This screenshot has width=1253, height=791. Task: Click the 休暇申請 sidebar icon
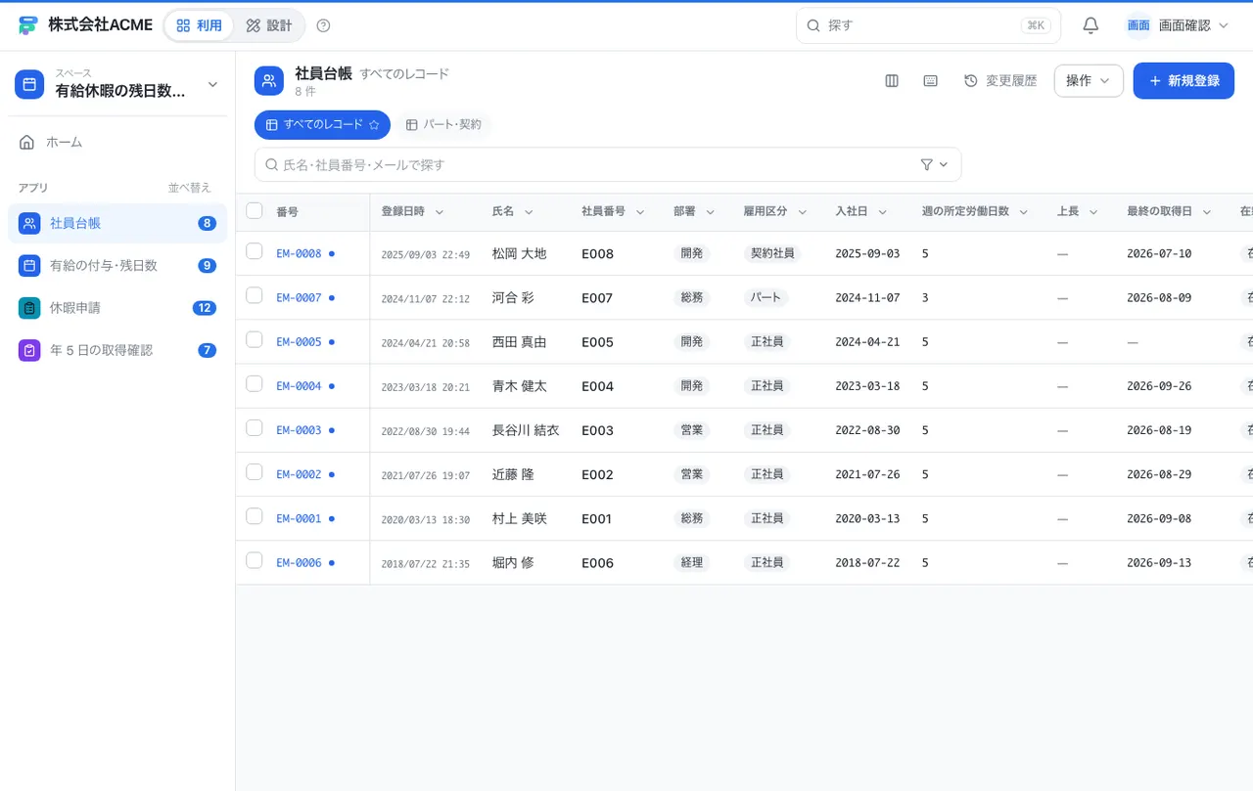29,308
